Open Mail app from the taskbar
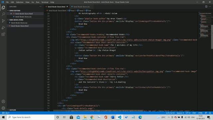 [x=78, y=117]
